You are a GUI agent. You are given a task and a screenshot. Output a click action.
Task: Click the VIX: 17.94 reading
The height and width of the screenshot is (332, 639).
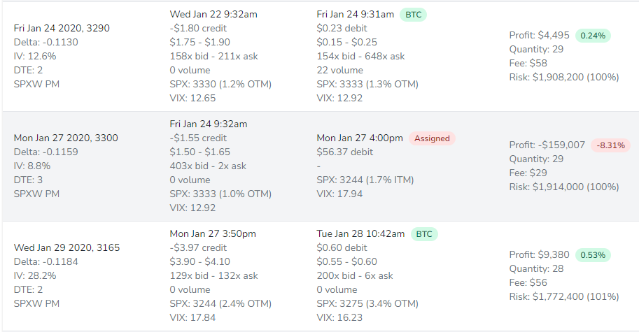click(339, 194)
